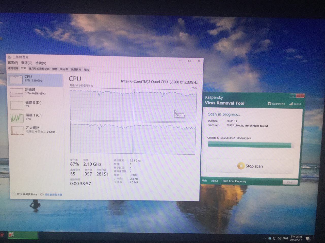Click the scanned object path C:\SounderMss\1MIN\04394P
Viewport: 325px width, 243px height.
click(234, 138)
